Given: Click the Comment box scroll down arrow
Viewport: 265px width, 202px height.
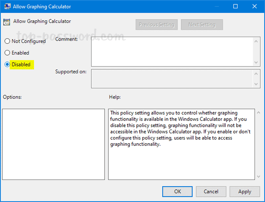Looking at the screenshot, I should pyautogui.click(x=256, y=62).
